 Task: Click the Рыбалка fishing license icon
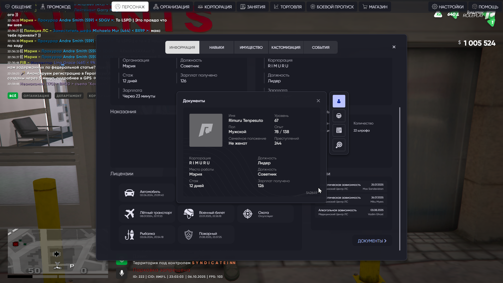pyautogui.click(x=129, y=235)
